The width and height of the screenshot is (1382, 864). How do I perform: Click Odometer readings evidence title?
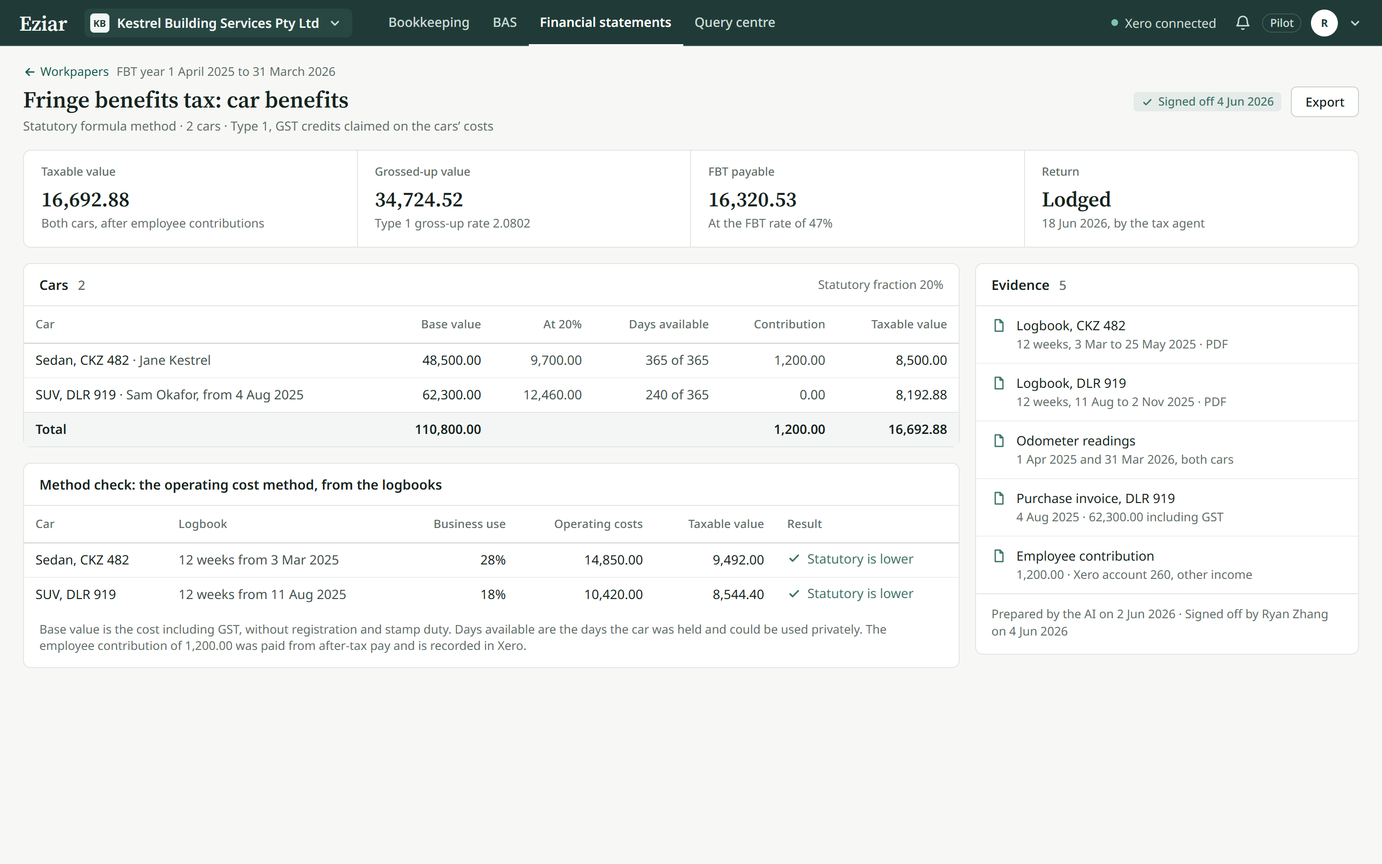tap(1075, 441)
